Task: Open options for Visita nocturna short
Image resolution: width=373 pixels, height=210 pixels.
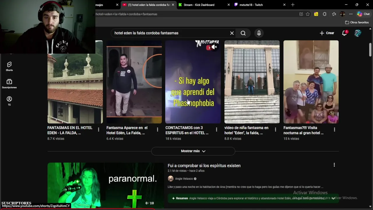Action: click(x=334, y=129)
